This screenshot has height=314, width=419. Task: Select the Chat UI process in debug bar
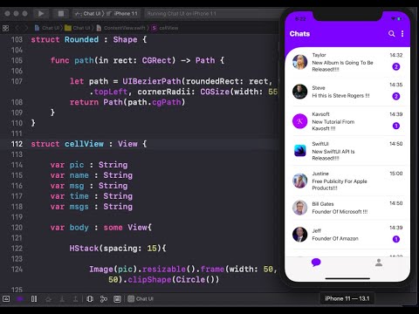click(x=141, y=299)
